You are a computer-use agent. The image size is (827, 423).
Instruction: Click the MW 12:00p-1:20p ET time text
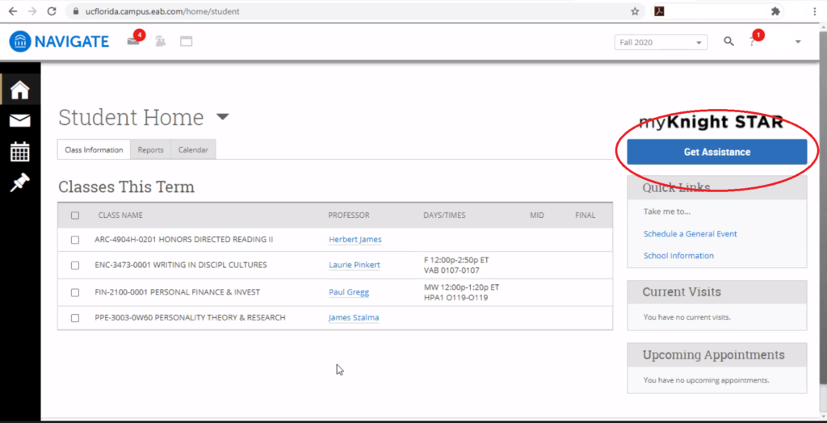click(x=461, y=287)
